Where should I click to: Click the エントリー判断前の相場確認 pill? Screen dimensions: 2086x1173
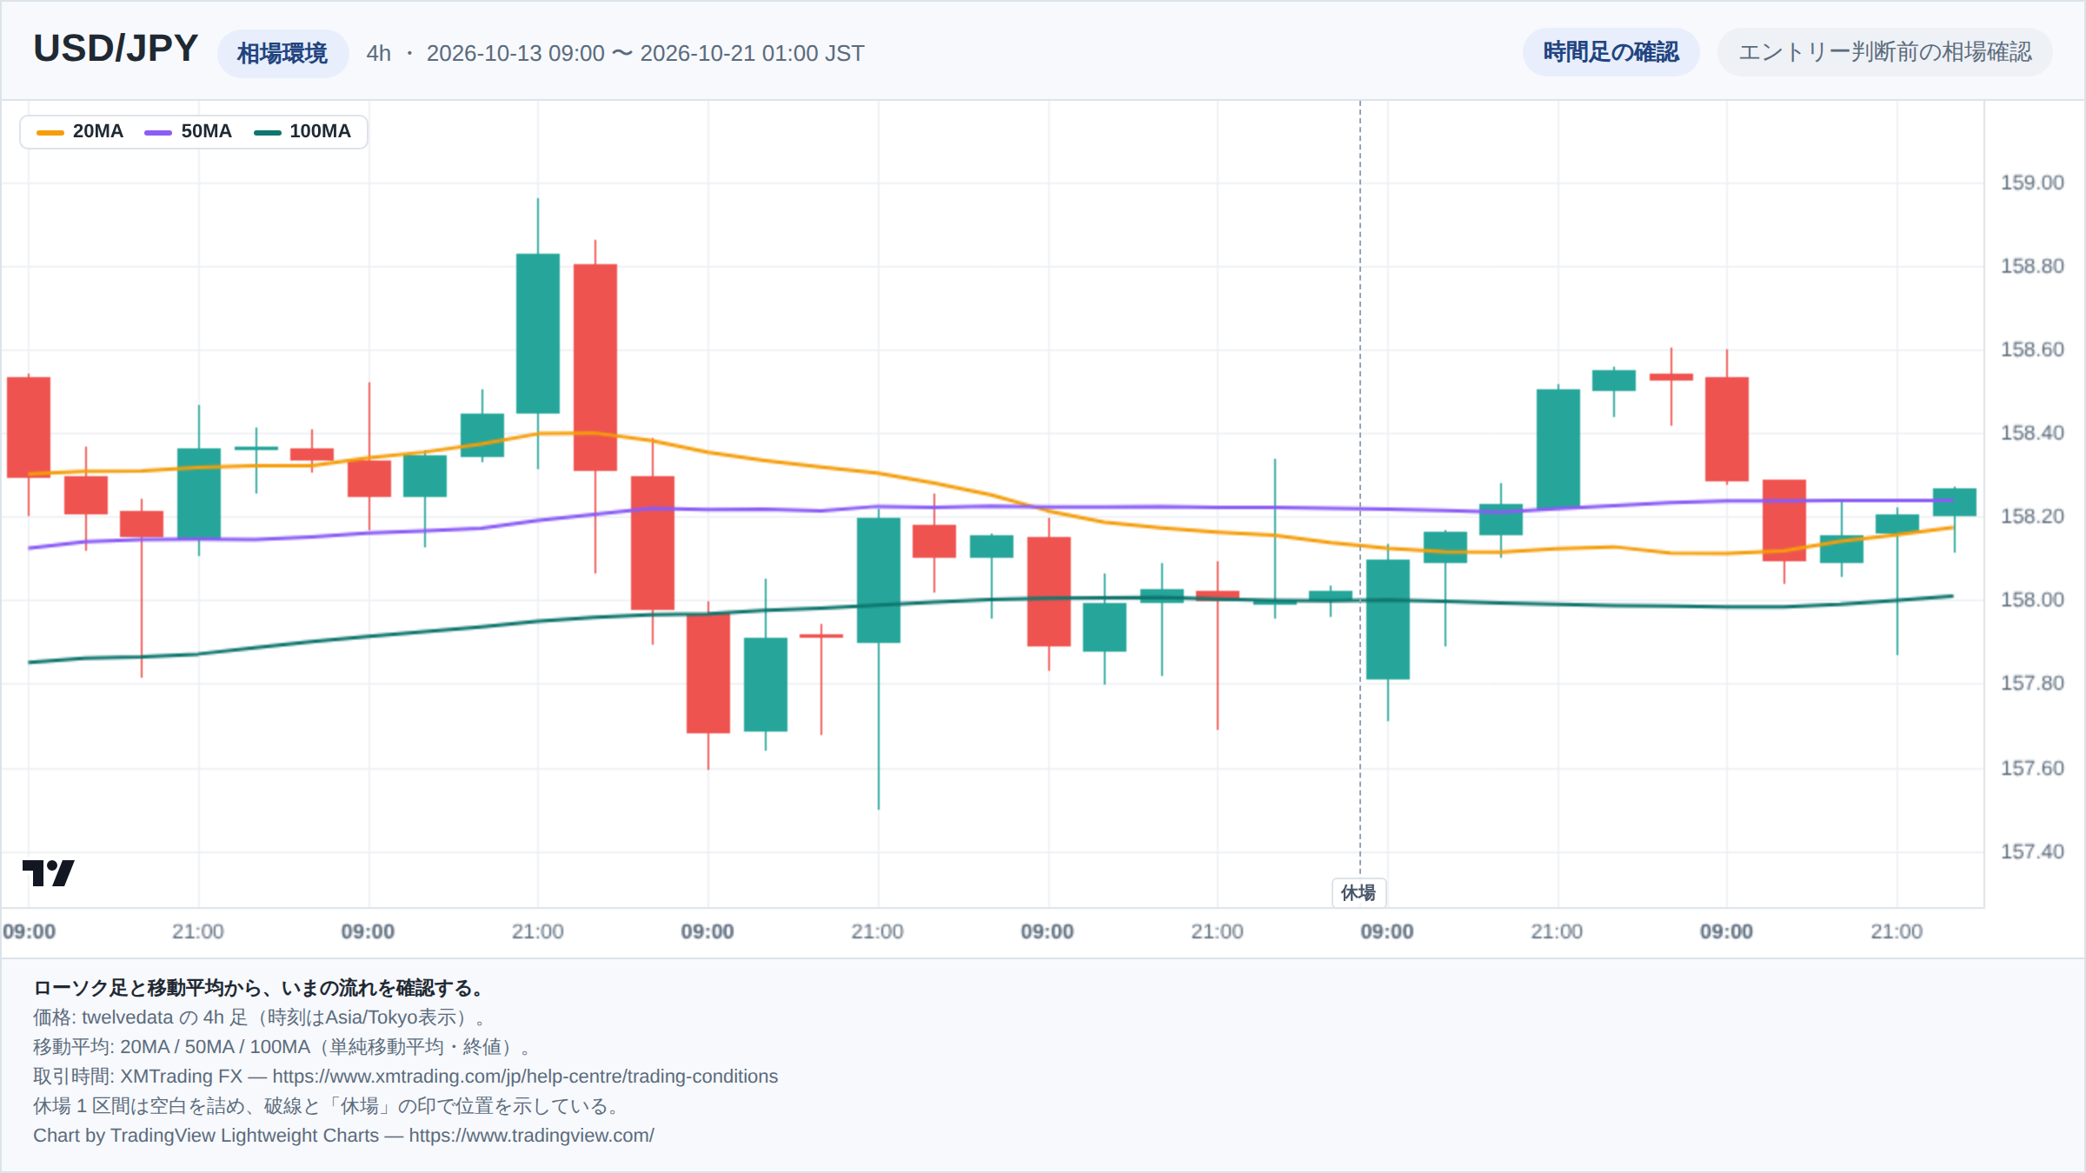click(1884, 52)
